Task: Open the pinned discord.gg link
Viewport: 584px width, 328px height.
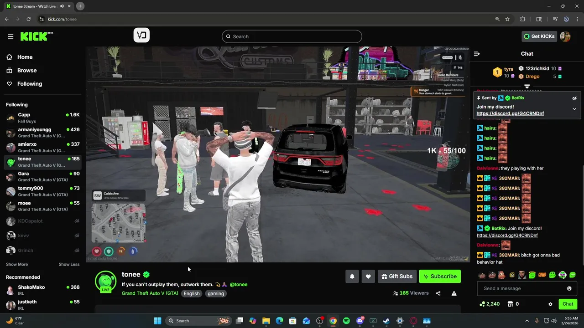Action: coord(510,113)
